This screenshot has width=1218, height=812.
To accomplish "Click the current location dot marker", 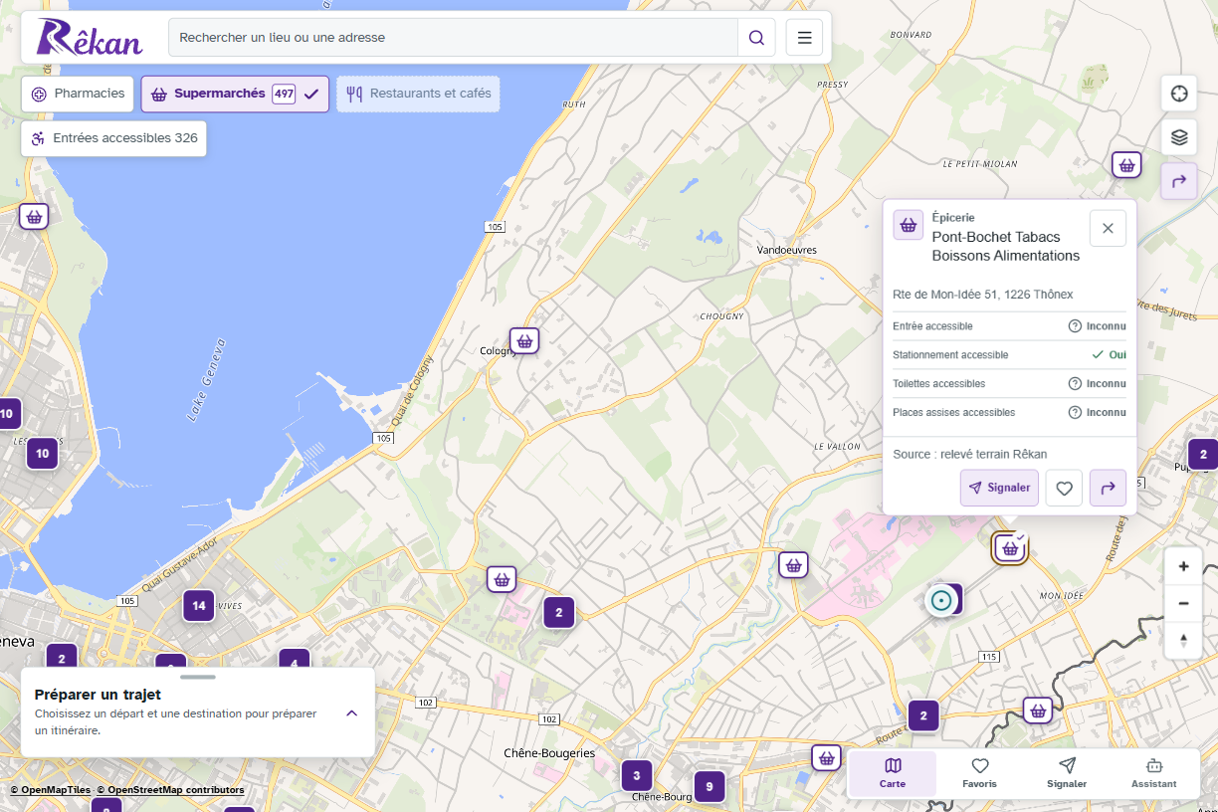I will pyautogui.click(x=940, y=600).
